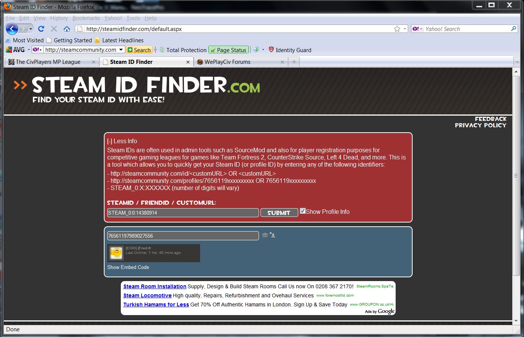Close The CivPlayers MP League tab
524x337 pixels.
[x=94, y=62]
